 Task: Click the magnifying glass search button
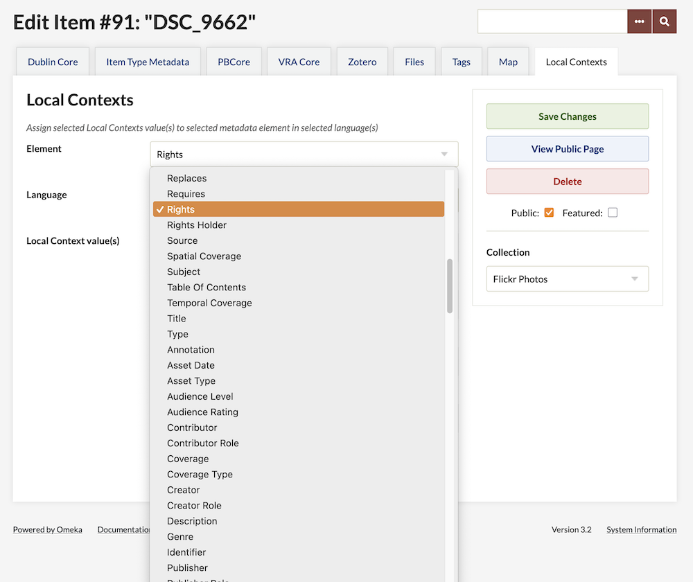(664, 21)
